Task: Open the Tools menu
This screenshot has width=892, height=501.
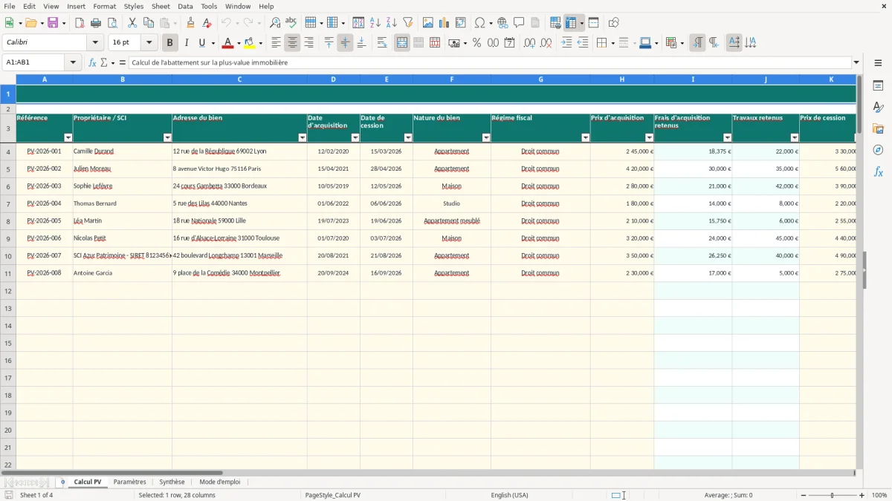Action: pos(209,6)
